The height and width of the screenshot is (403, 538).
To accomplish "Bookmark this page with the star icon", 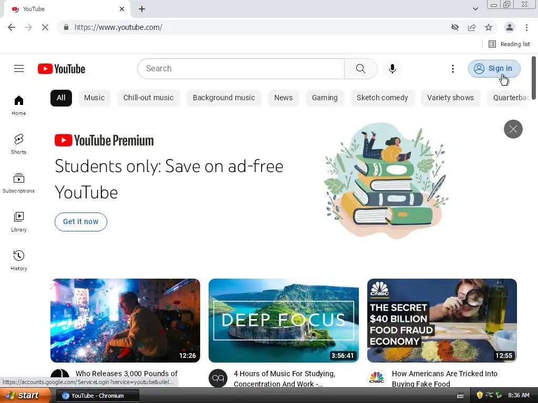I will pos(489,27).
